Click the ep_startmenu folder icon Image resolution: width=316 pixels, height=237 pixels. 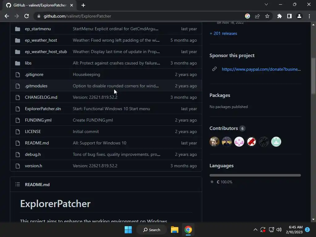point(18,29)
